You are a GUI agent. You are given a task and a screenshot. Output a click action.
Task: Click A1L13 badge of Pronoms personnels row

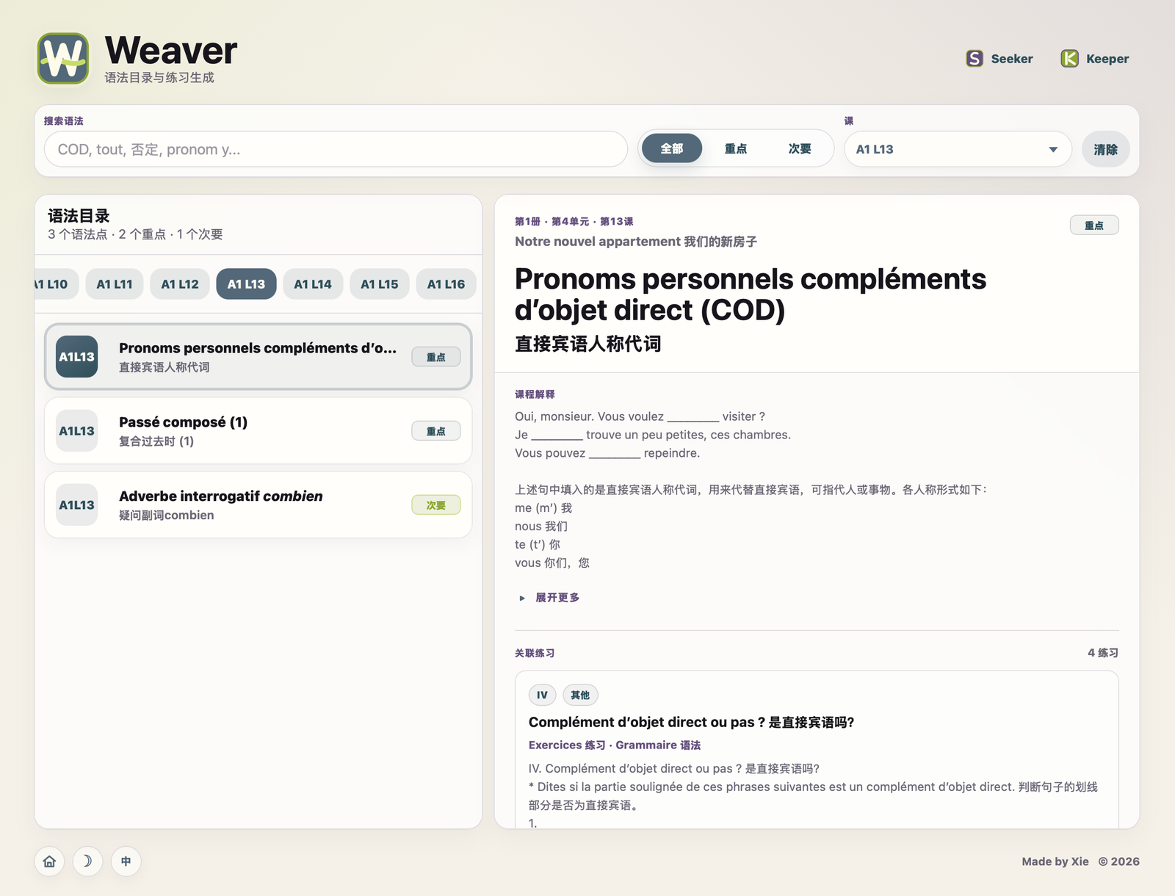click(x=77, y=357)
